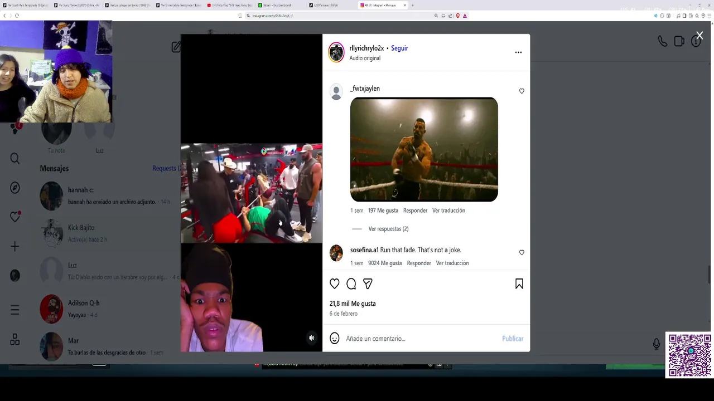Open the post's three-dot options menu
The height and width of the screenshot is (401, 714).
(x=518, y=52)
